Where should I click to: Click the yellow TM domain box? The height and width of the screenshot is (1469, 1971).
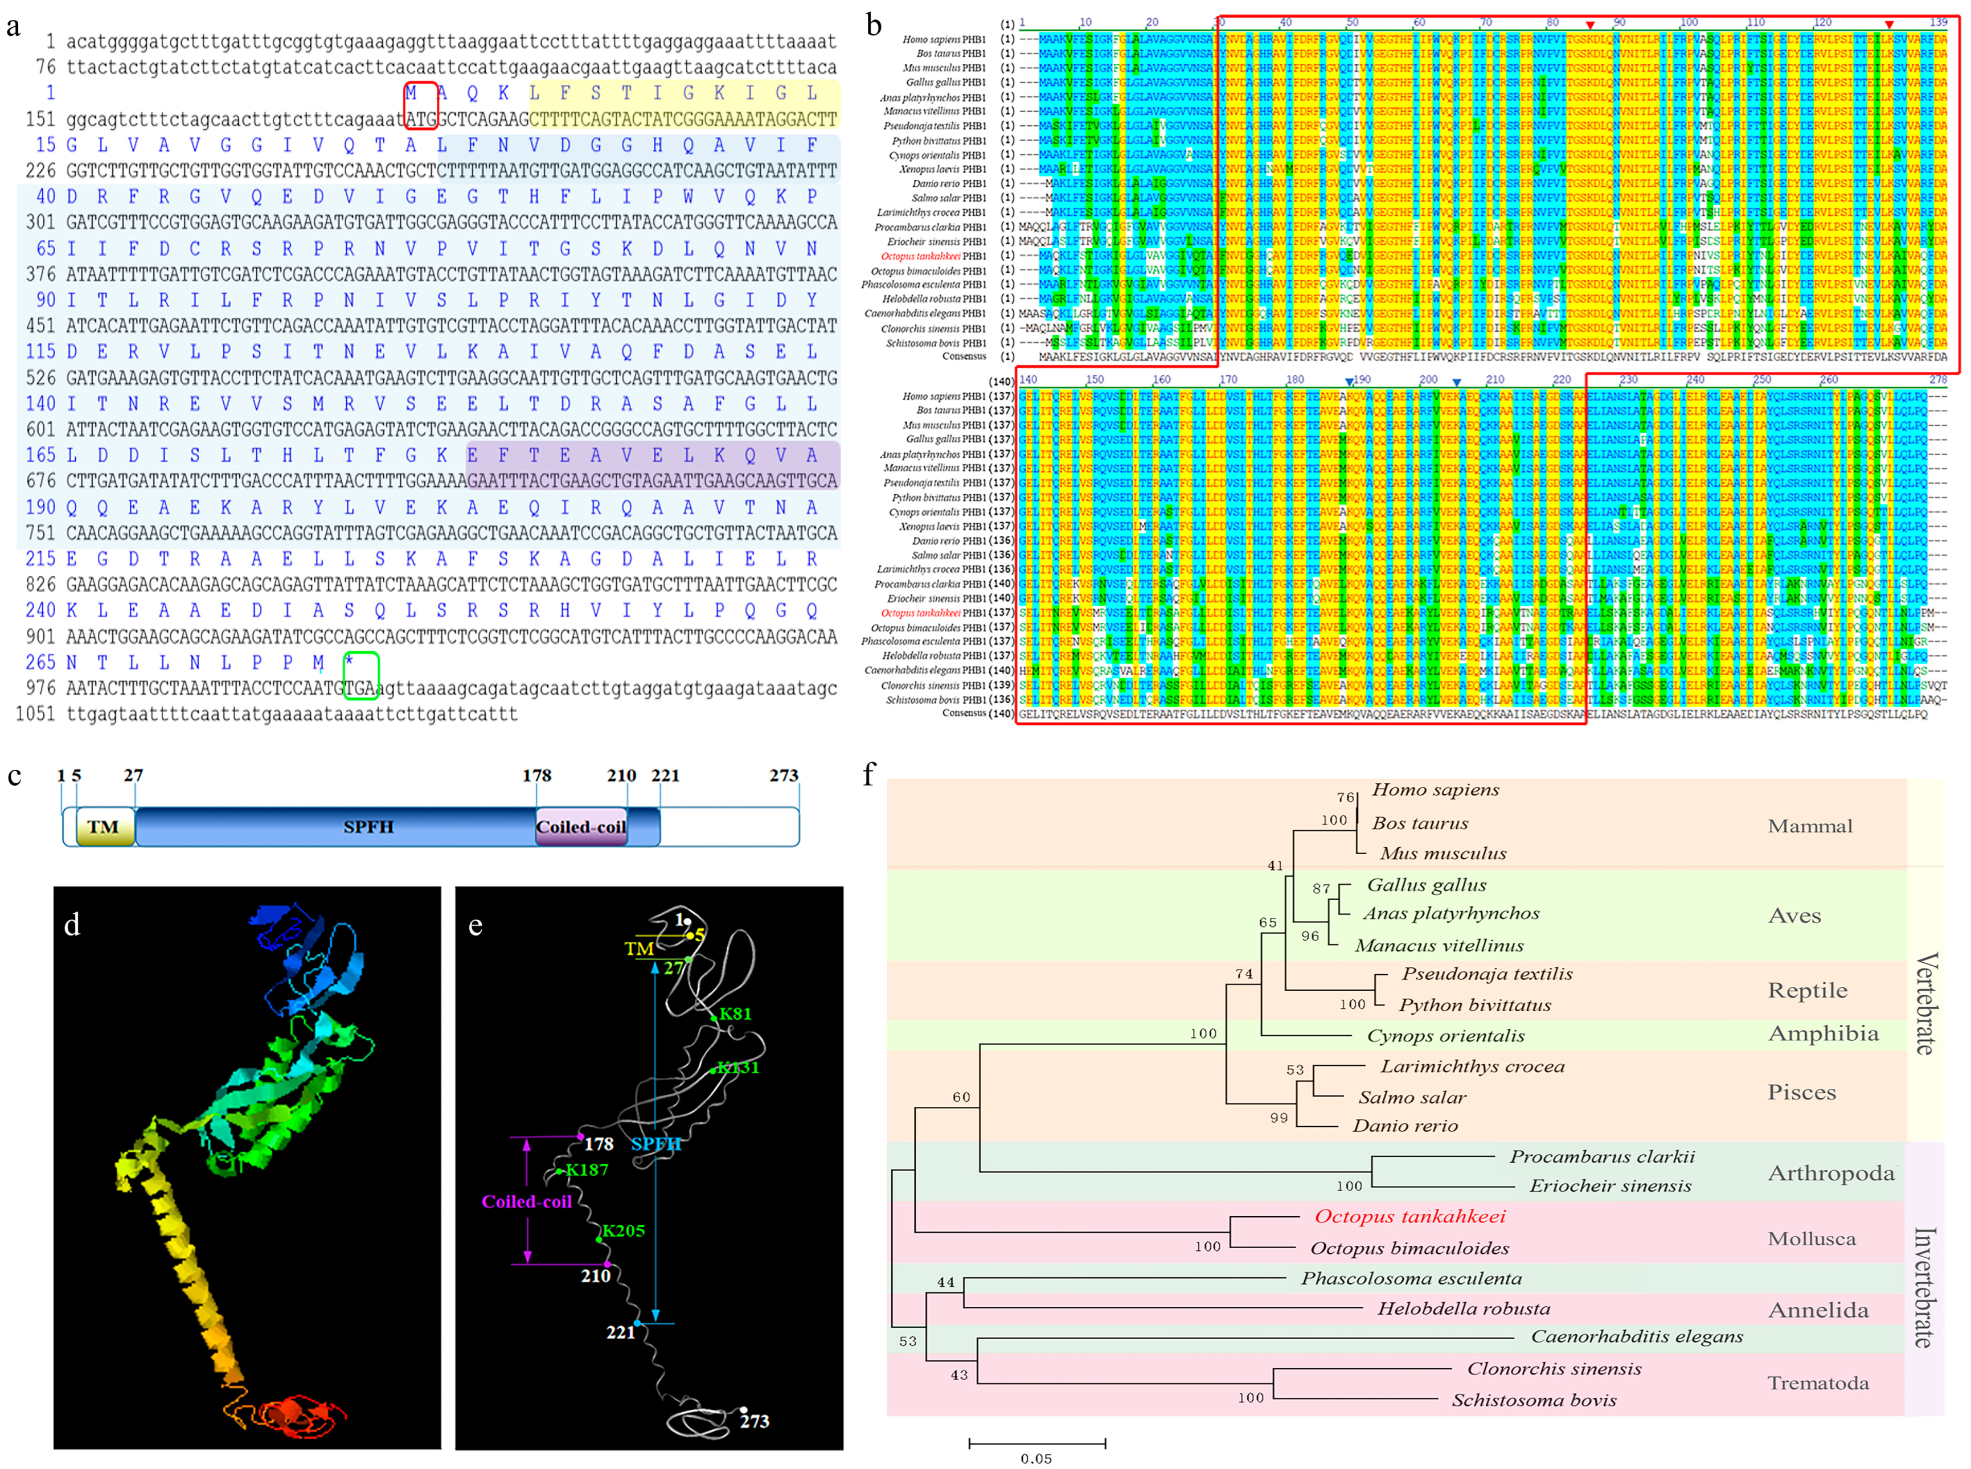pyautogui.click(x=104, y=826)
